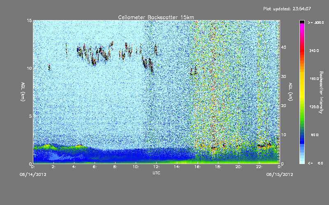The height and width of the screenshot is (205, 329).
Task: Select the '6:' hour tick label
Action: click(95, 167)
